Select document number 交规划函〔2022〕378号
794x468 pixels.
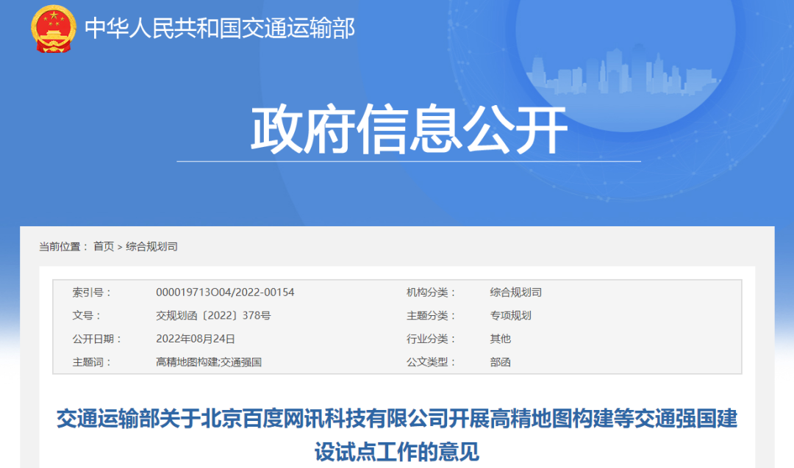tap(213, 316)
